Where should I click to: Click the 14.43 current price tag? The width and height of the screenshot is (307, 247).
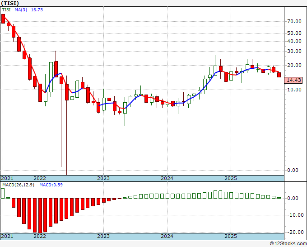click(x=293, y=80)
